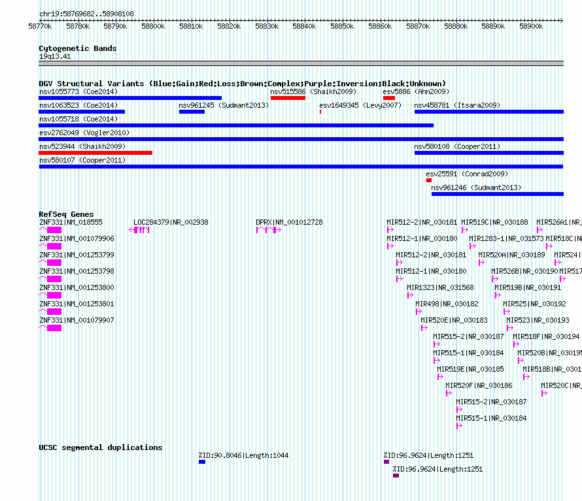
Task: Click the MIR518B arrow glyph
Action: [x=526, y=377]
